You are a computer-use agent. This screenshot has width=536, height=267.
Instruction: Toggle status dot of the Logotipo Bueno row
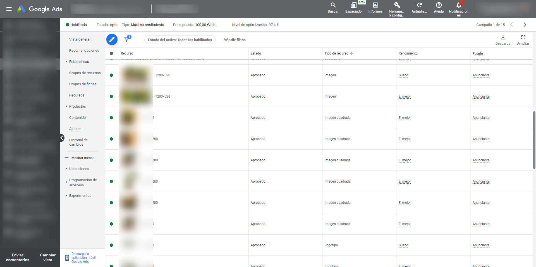pos(111,245)
